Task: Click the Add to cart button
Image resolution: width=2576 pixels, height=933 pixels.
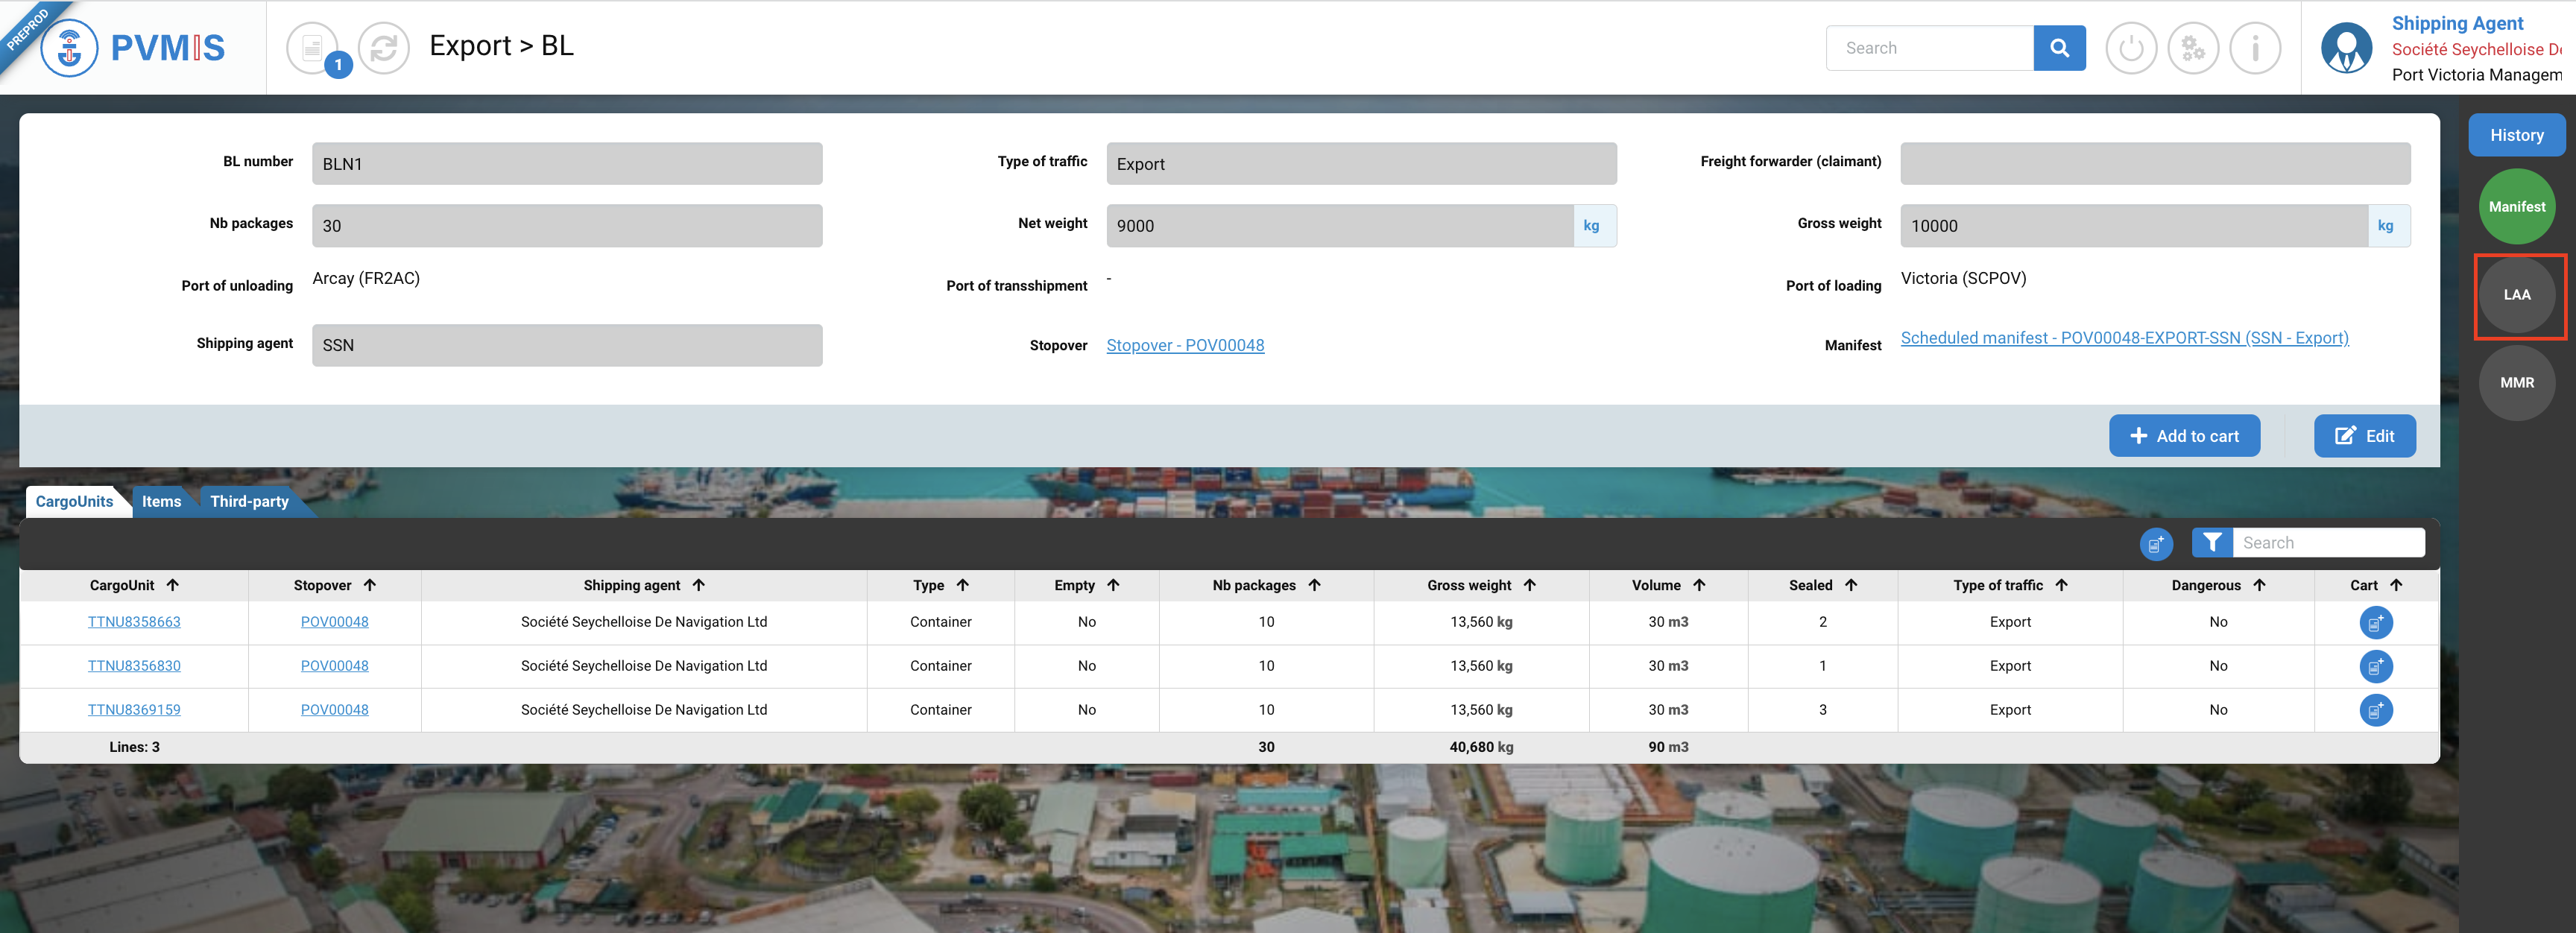Action: (2183, 435)
